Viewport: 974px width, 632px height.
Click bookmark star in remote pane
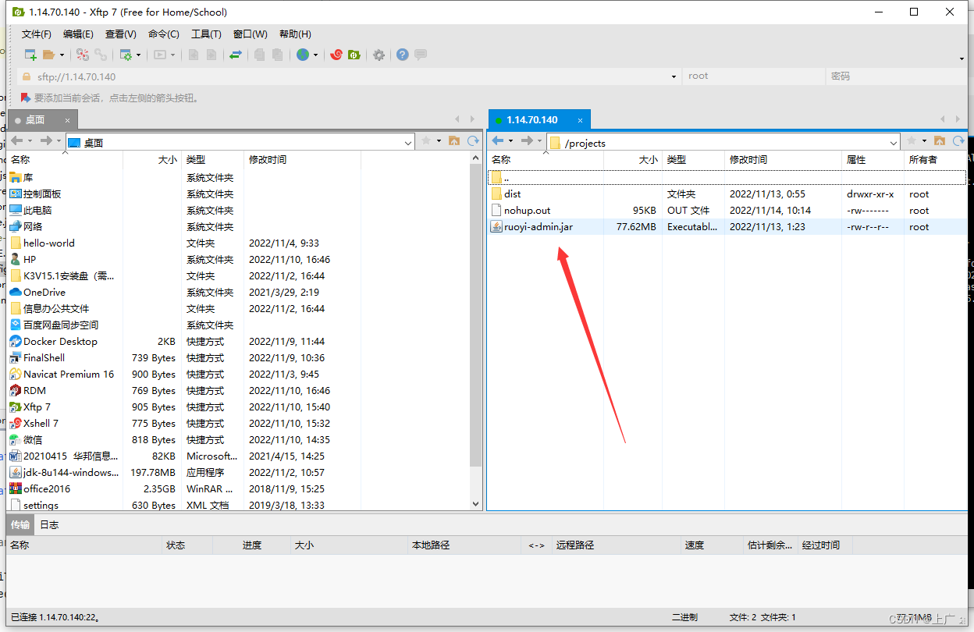912,140
